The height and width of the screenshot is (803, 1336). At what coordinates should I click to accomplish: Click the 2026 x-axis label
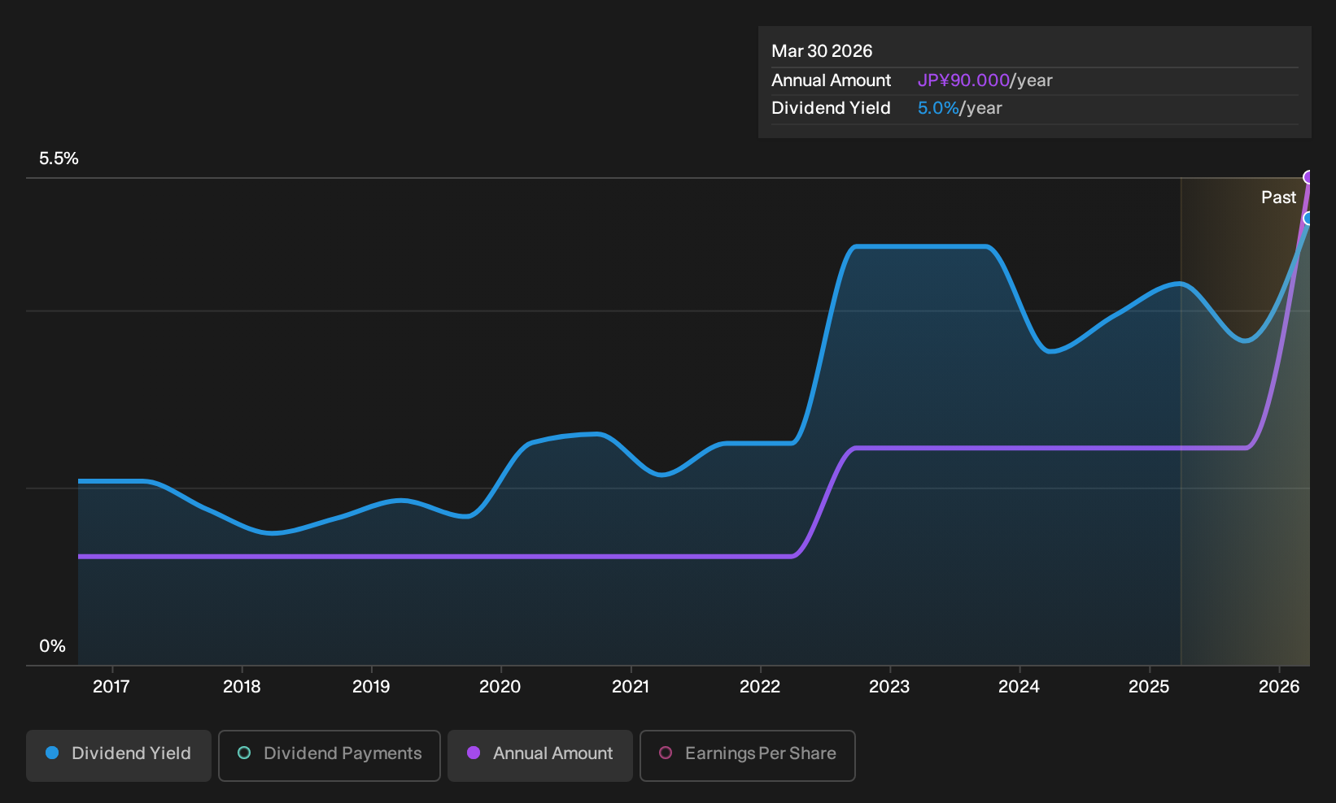[1279, 687]
